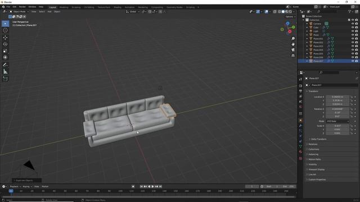This screenshot has width=360, height=202.
Task: Select the Transform tool
Action: click(x=5, y=57)
